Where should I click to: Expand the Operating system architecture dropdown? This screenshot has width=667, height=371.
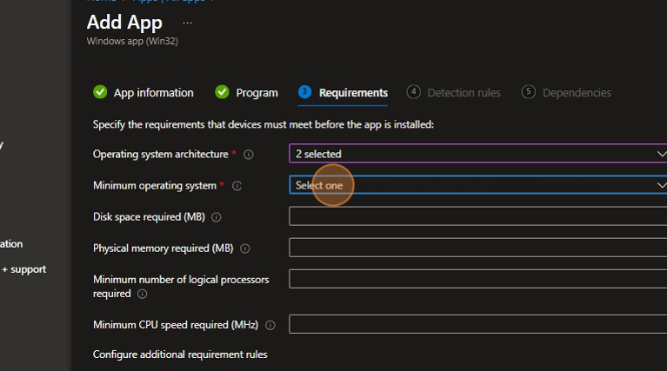[x=477, y=154]
